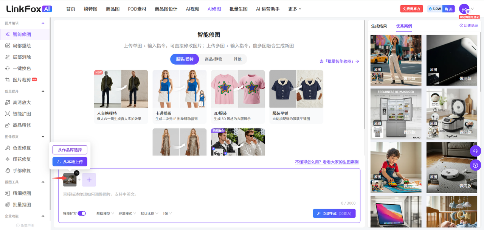The image size is (484, 230).
Task: Select the 3D服装 example card
Action: (238, 96)
